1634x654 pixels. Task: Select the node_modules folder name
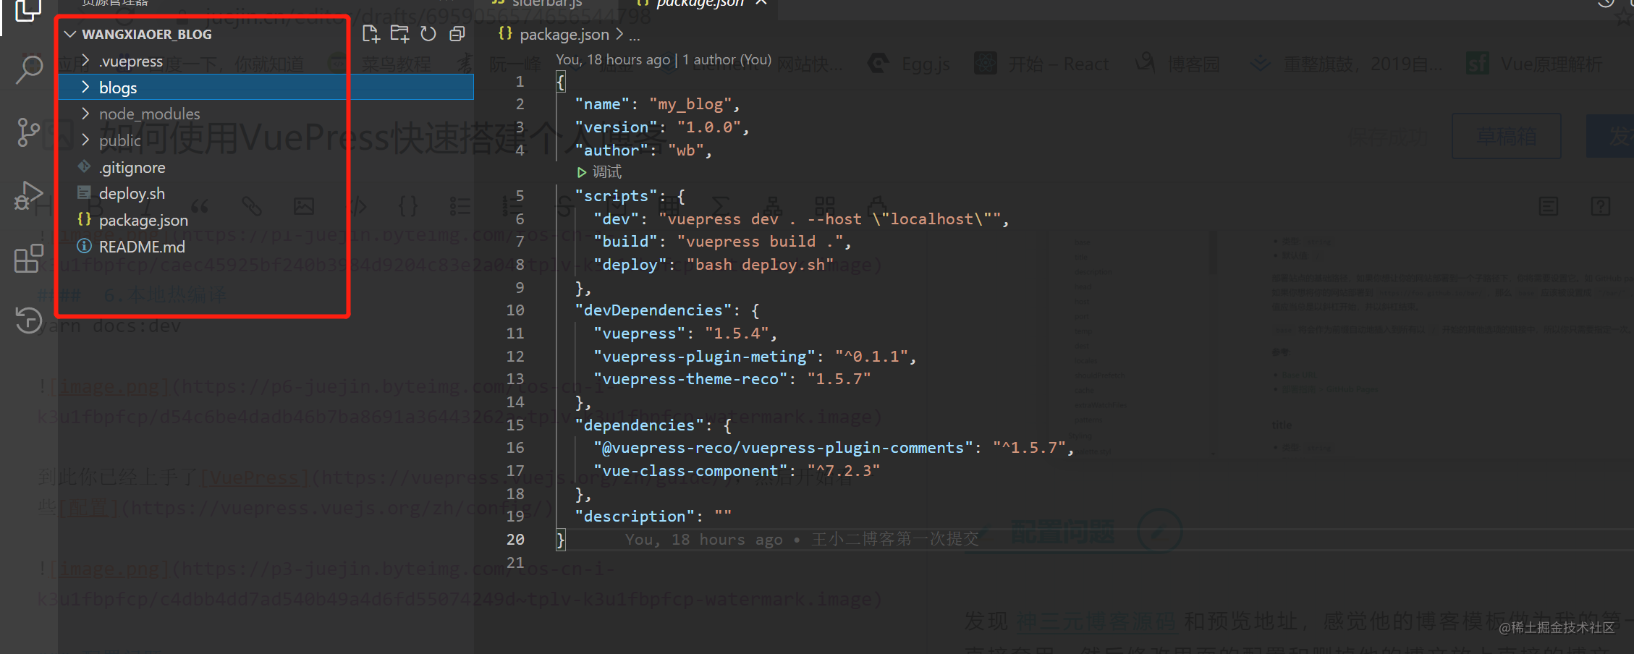click(x=150, y=114)
